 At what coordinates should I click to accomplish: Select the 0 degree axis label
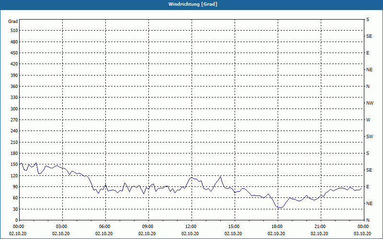pyautogui.click(x=17, y=220)
